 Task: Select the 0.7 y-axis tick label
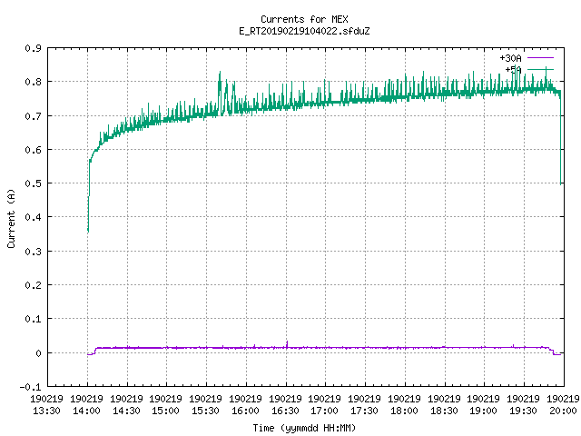(x=33, y=116)
